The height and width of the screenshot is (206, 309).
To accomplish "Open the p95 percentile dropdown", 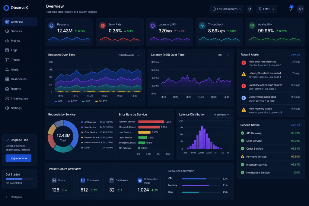I will [x=223, y=55].
